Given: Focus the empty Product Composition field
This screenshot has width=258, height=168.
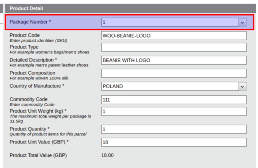Looking at the screenshot, I should (x=174, y=73).
